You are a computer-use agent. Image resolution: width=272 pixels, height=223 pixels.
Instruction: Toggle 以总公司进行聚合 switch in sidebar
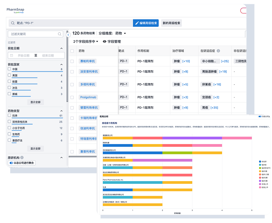pos(11,163)
